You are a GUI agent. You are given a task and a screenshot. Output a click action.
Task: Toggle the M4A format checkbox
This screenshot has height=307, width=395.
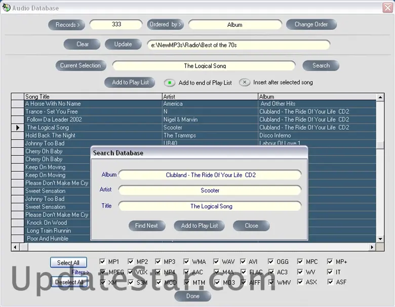[217, 272]
